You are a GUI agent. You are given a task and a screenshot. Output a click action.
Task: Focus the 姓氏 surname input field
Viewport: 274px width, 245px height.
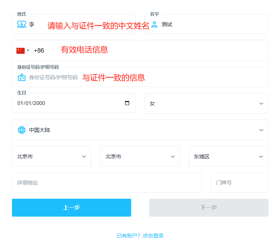(x=82, y=24)
